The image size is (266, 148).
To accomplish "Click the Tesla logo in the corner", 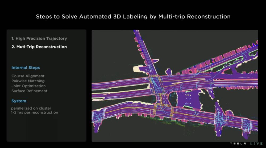I will [x=238, y=143].
